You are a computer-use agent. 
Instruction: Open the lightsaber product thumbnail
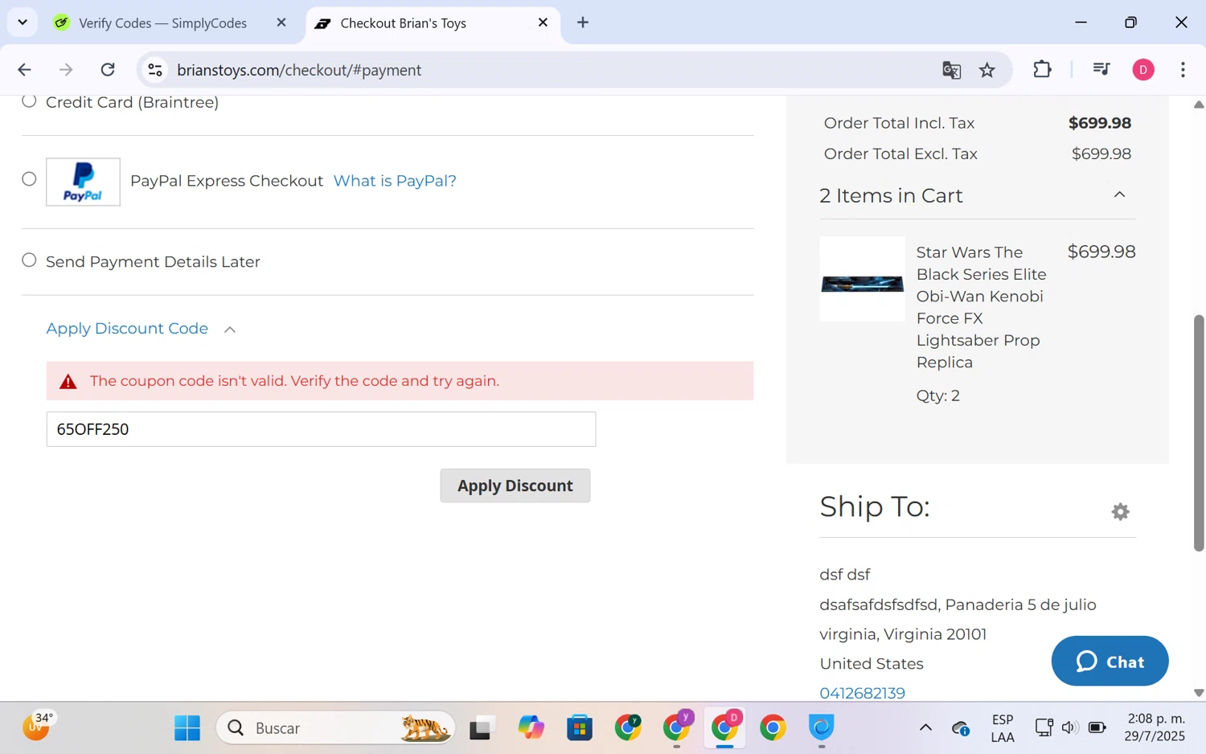tap(862, 279)
